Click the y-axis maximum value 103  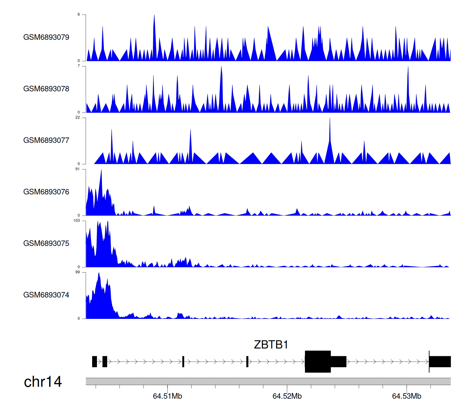pyautogui.click(x=77, y=221)
